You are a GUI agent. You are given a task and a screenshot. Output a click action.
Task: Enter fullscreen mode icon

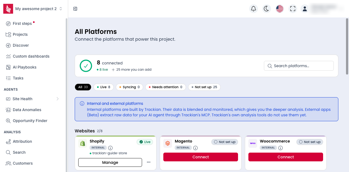(x=293, y=9)
